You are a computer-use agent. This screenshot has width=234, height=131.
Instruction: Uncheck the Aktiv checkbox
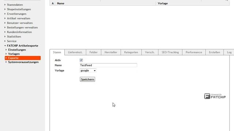tap(81, 60)
